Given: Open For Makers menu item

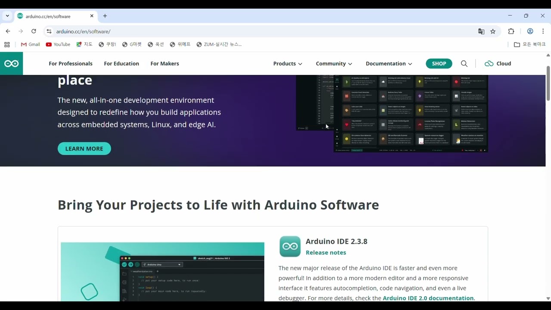Looking at the screenshot, I should (x=165, y=64).
